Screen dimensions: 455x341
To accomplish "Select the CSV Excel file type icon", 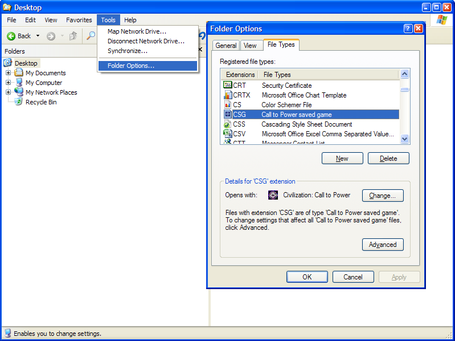I will (x=227, y=134).
